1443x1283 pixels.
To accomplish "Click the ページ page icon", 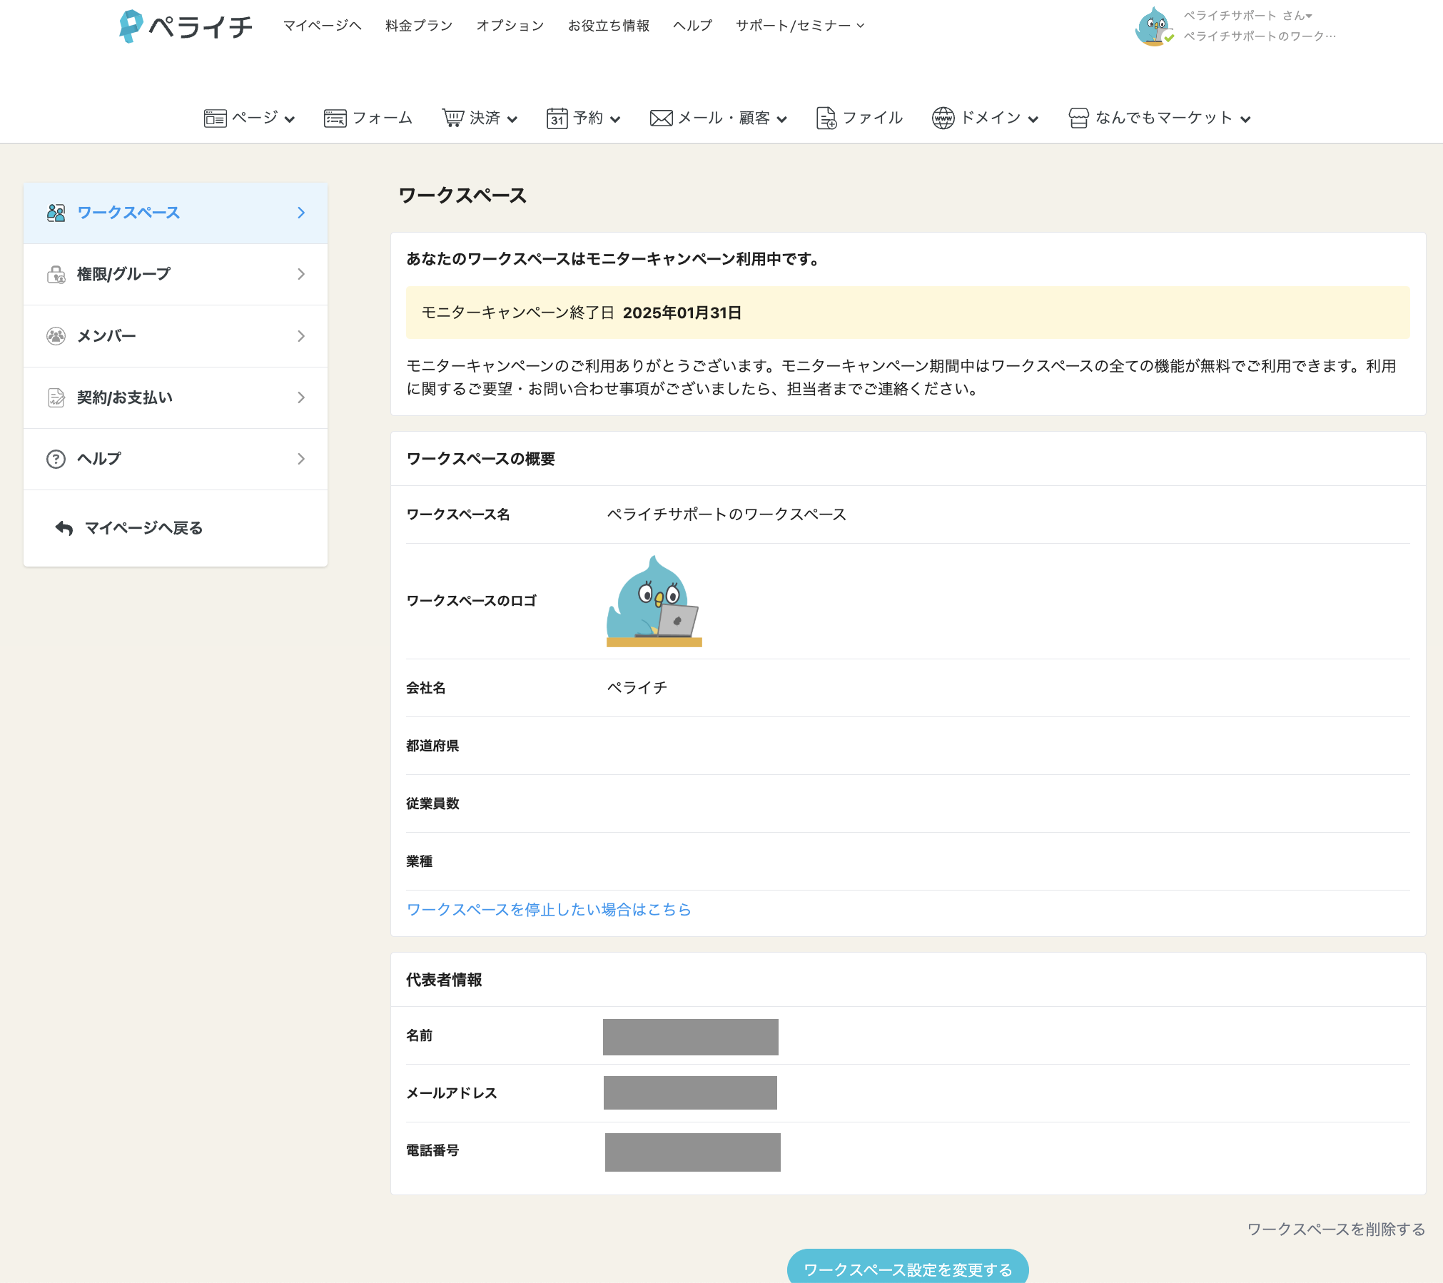I will coord(215,118).
